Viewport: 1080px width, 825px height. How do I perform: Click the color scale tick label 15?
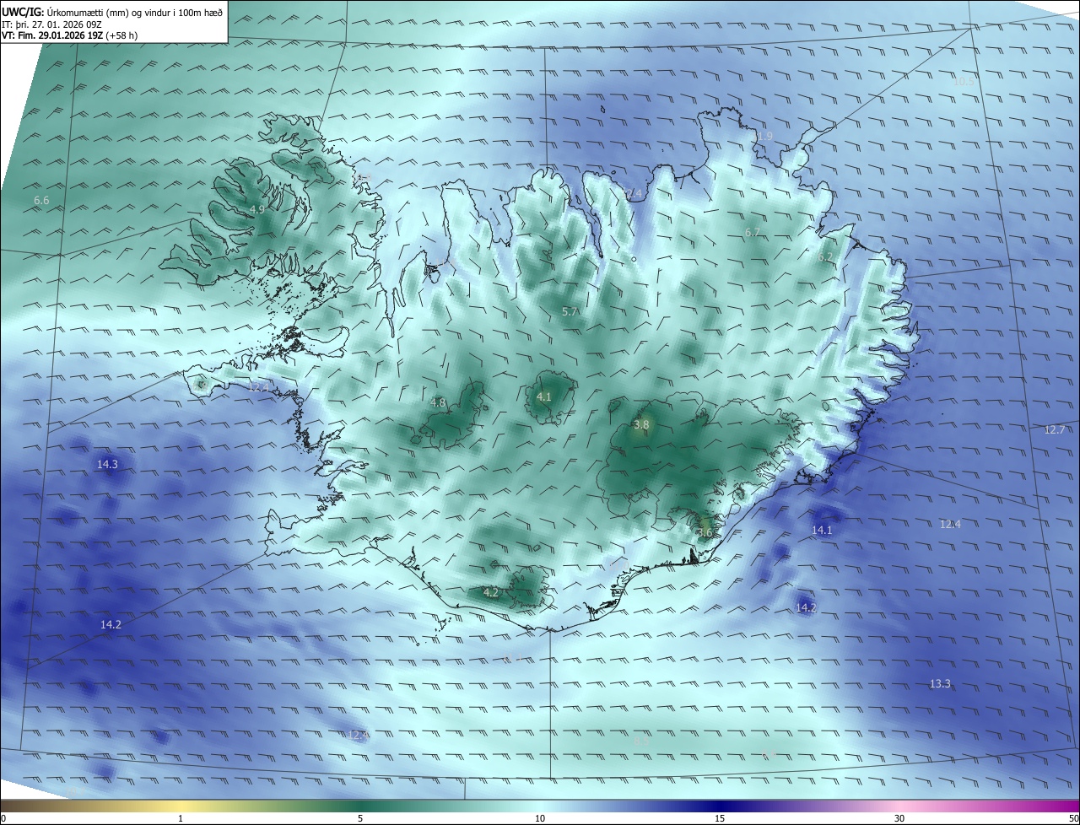point(720,819)
